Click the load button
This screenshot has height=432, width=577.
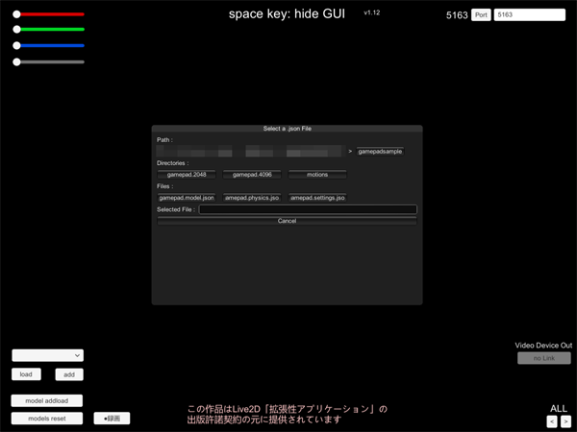coord(26,374)
